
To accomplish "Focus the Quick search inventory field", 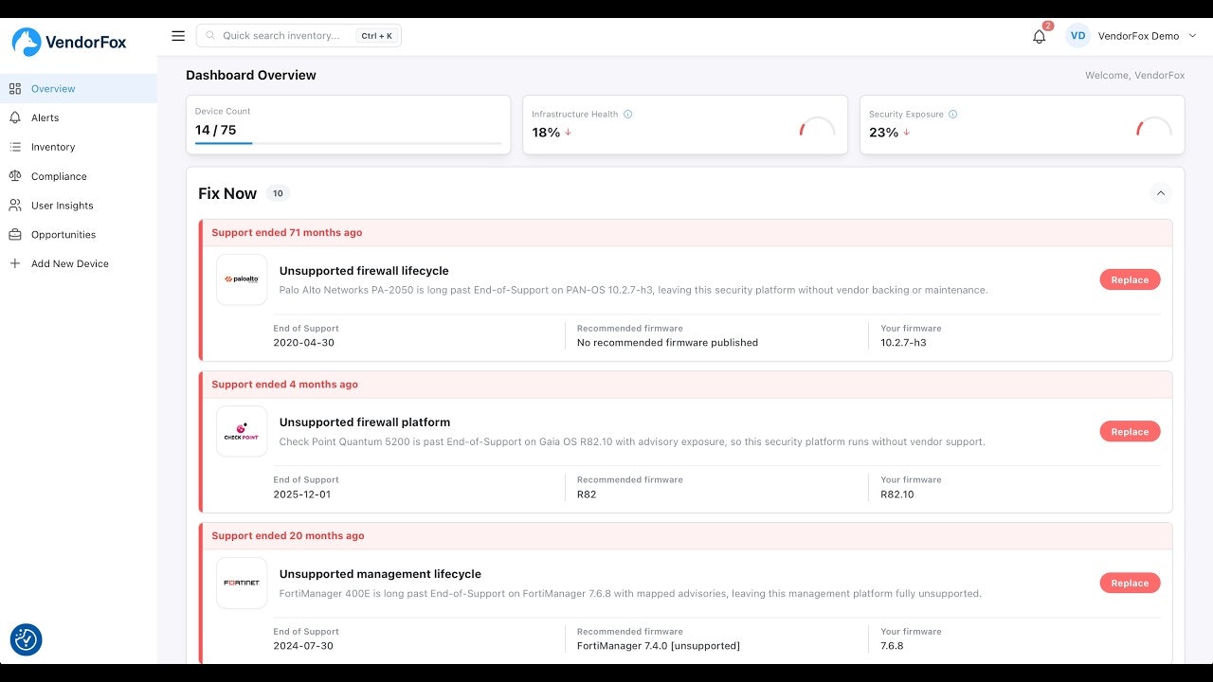I will 299,36.
